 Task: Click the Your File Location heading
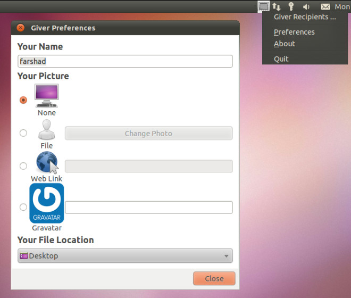coord(56,240)
